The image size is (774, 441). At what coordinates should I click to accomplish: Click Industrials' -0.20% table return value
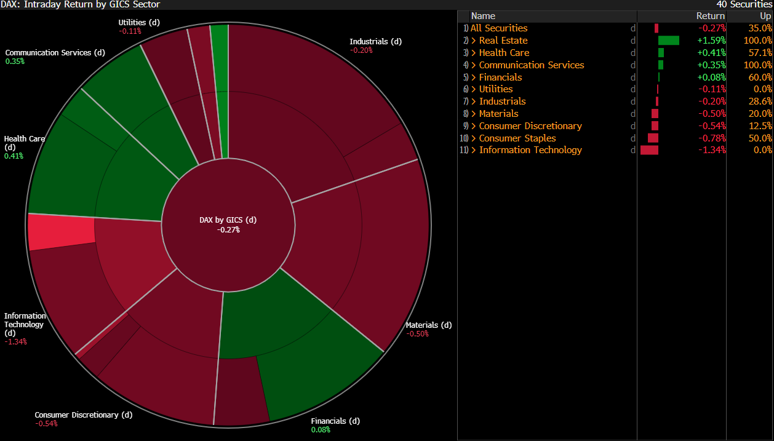coord(712,101)
